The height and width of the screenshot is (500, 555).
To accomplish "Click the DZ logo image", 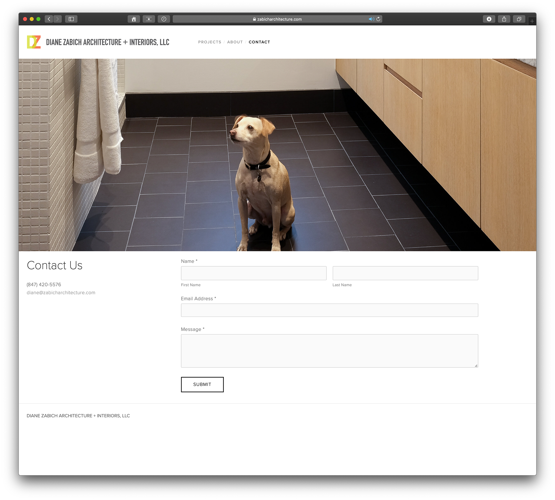I will [34, 42].
